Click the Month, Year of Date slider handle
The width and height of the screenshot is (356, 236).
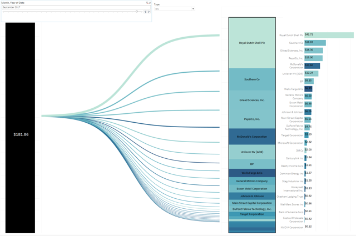click(137, 11)
